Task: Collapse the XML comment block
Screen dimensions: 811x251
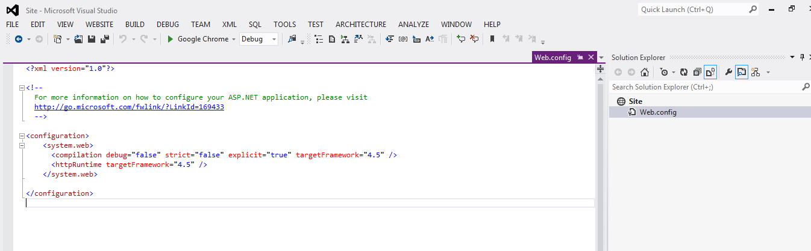Action: tap(22, 88)
